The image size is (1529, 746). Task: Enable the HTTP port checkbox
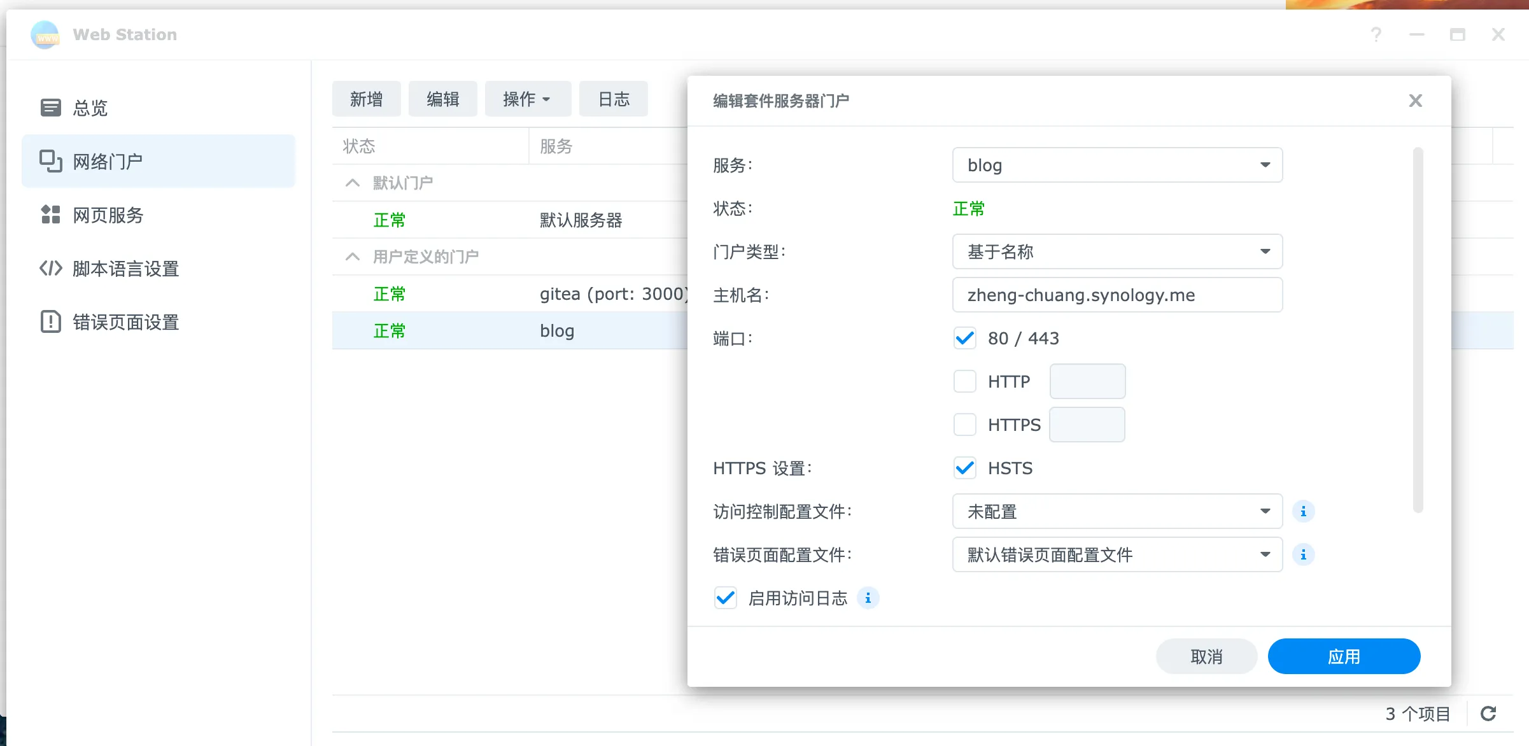click(964, 381)
